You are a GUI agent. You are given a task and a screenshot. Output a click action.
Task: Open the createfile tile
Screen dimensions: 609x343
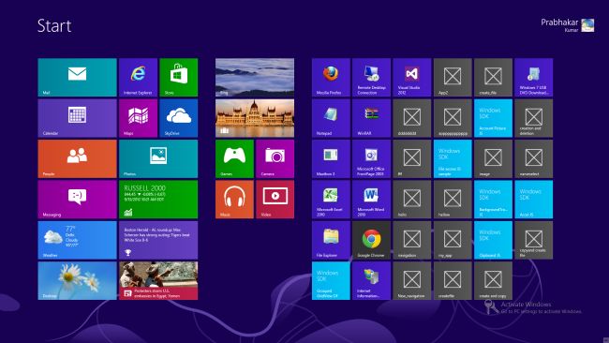pyautogui.click(x=453, y=280)
